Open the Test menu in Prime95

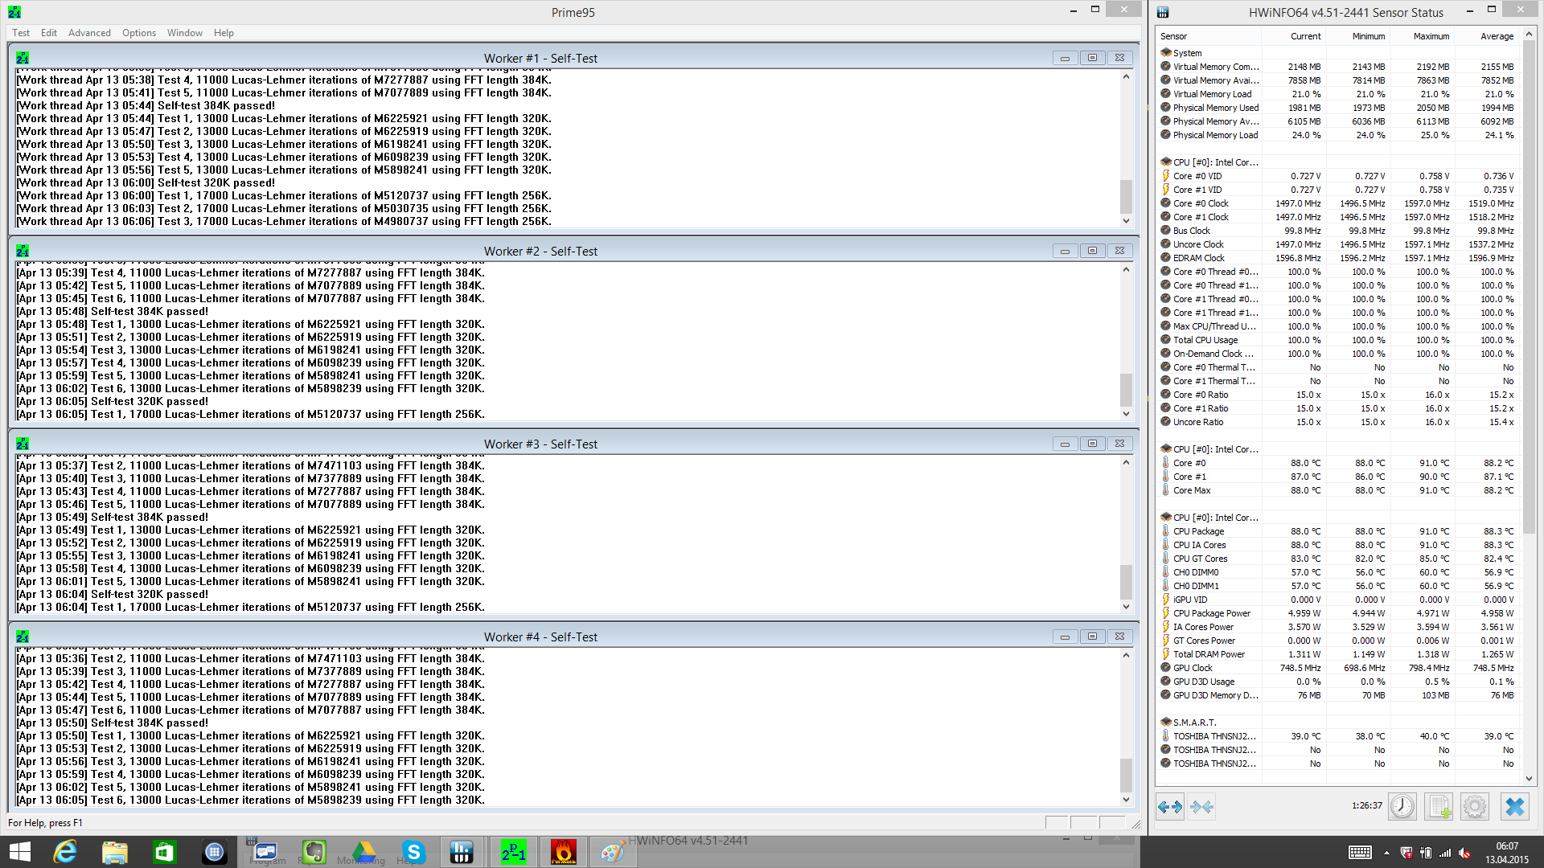(x=21, y=33)
